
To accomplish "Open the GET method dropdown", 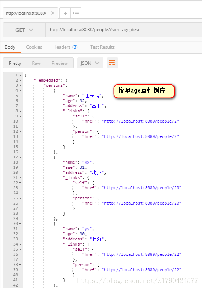I will click(24, 30).
